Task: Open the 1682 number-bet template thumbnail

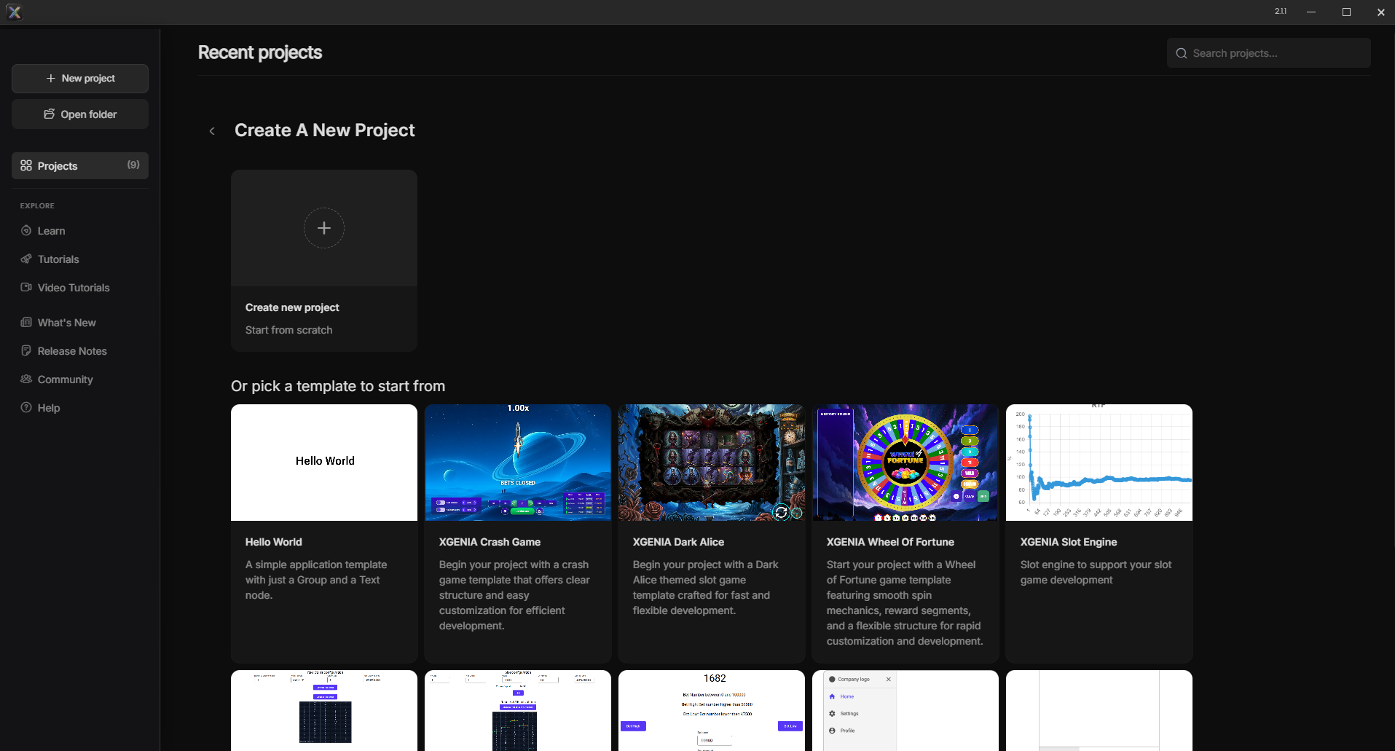Action: point(712,711)
